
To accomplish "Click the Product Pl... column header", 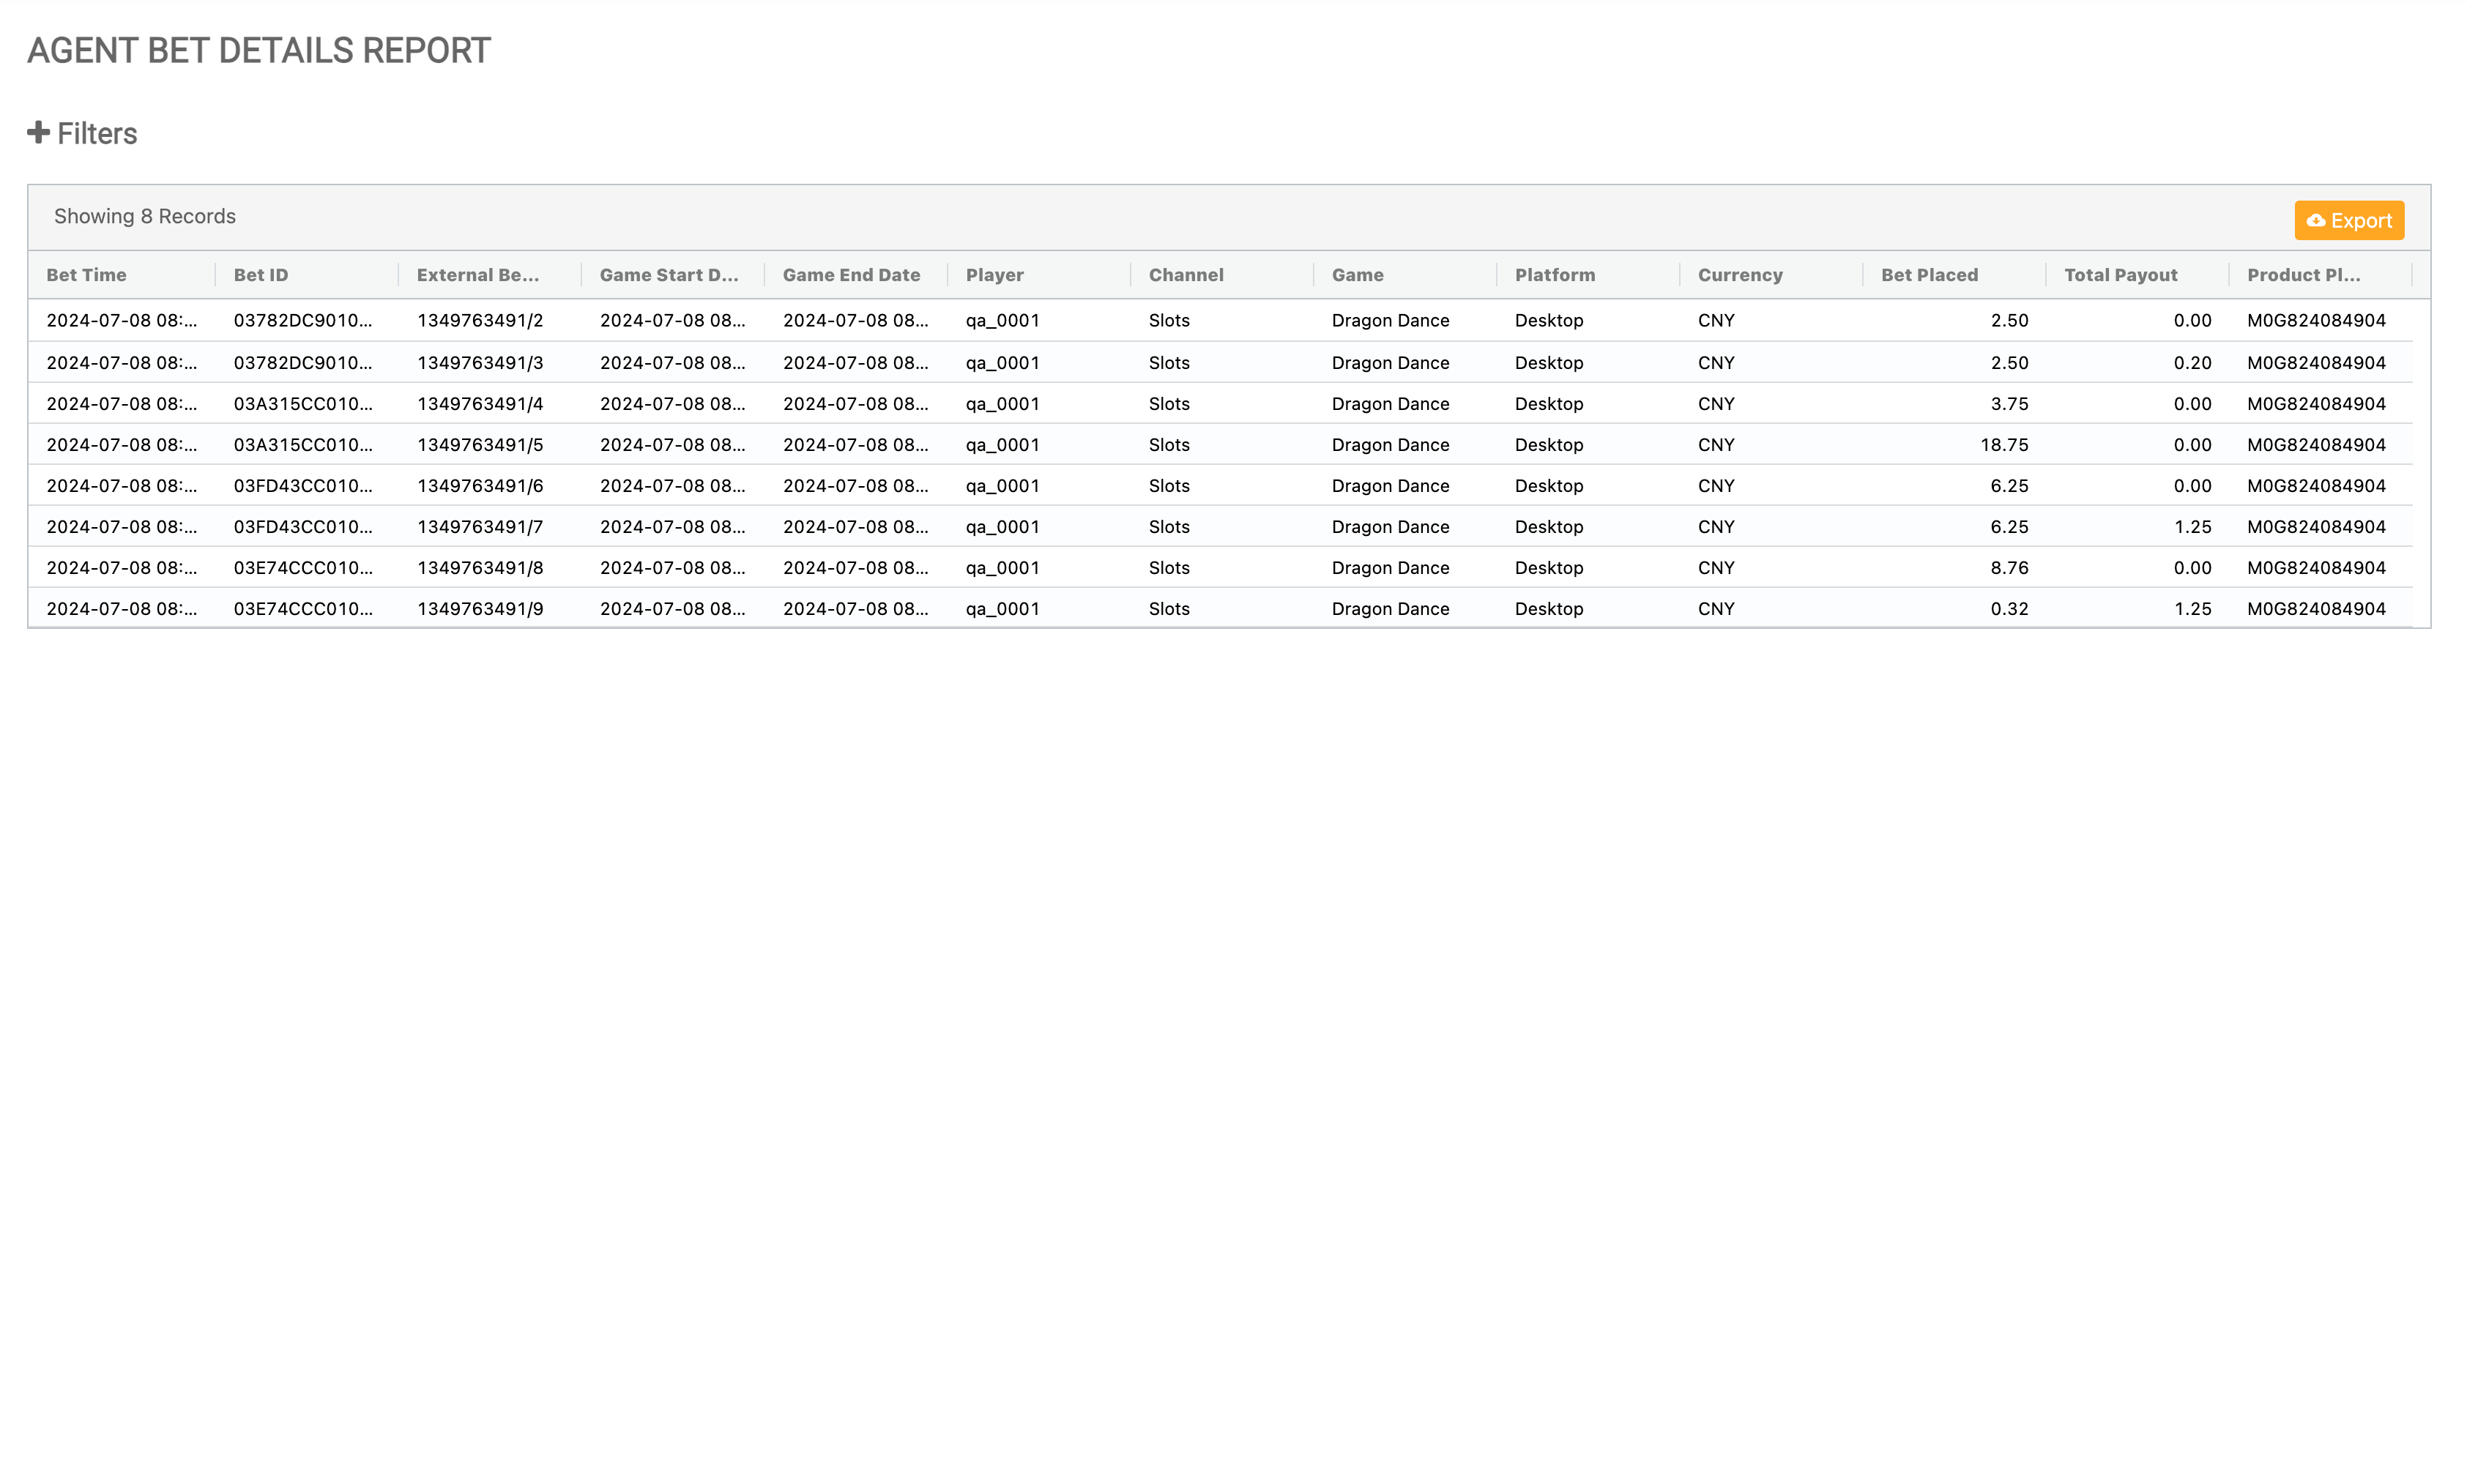I will coord(2303,275).
